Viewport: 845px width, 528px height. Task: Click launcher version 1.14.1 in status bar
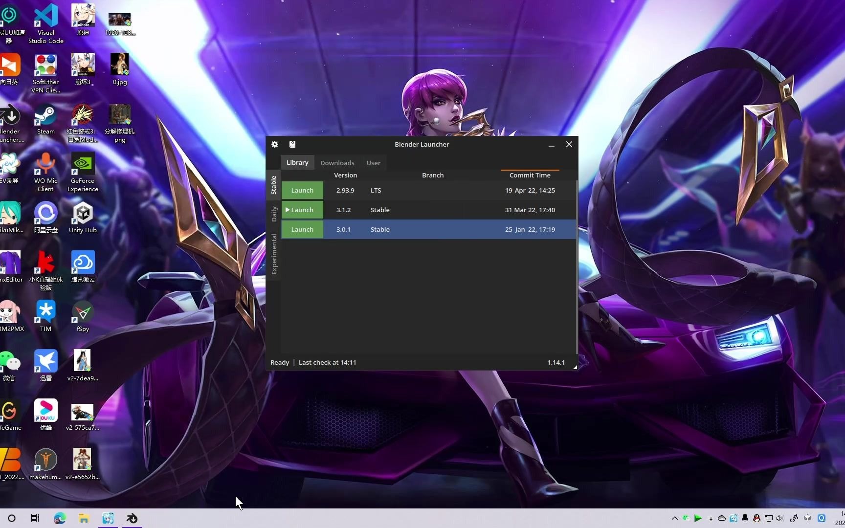click(x=556, y=362)
